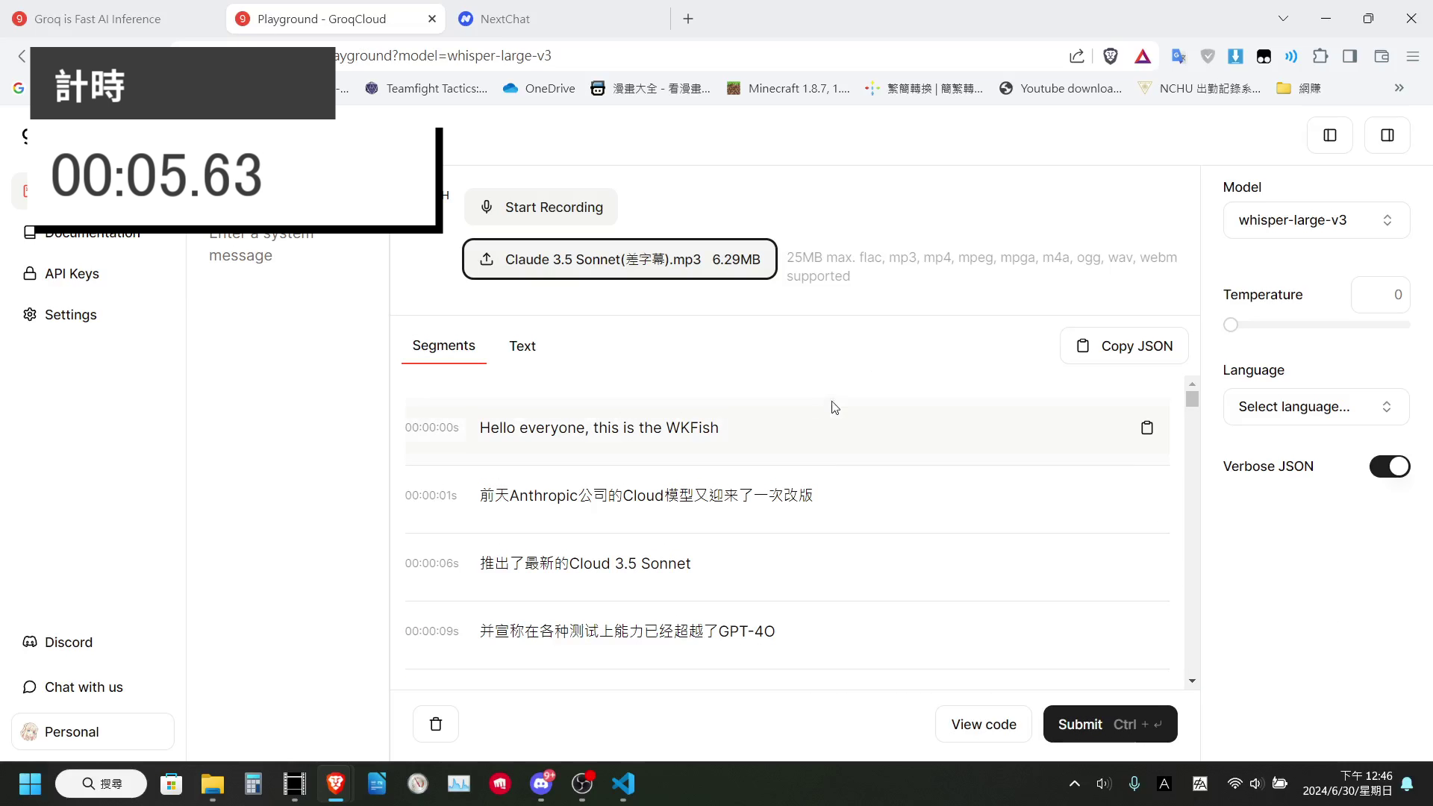Open the Discord link in sidebar
The height and width of the screenshot is (806, 1433).
[x=69, y=642]
